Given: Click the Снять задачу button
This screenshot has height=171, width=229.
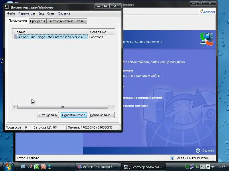Looking at the screenshot, I should pos(48,115).
